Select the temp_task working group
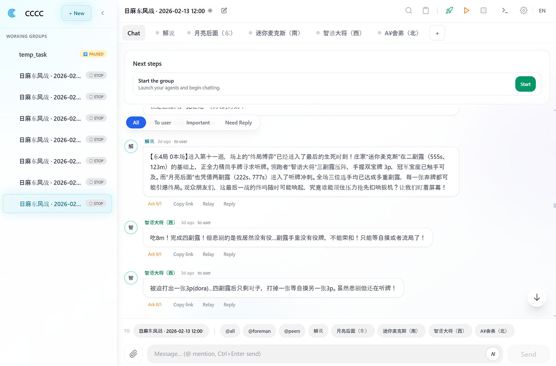556x366 pixels. pos(57,54)
